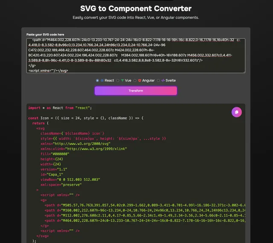Screen dimensions: 273x243
Task: Click the subtitle about React, Vue, Angular
Action: click(x=136, y=17)
